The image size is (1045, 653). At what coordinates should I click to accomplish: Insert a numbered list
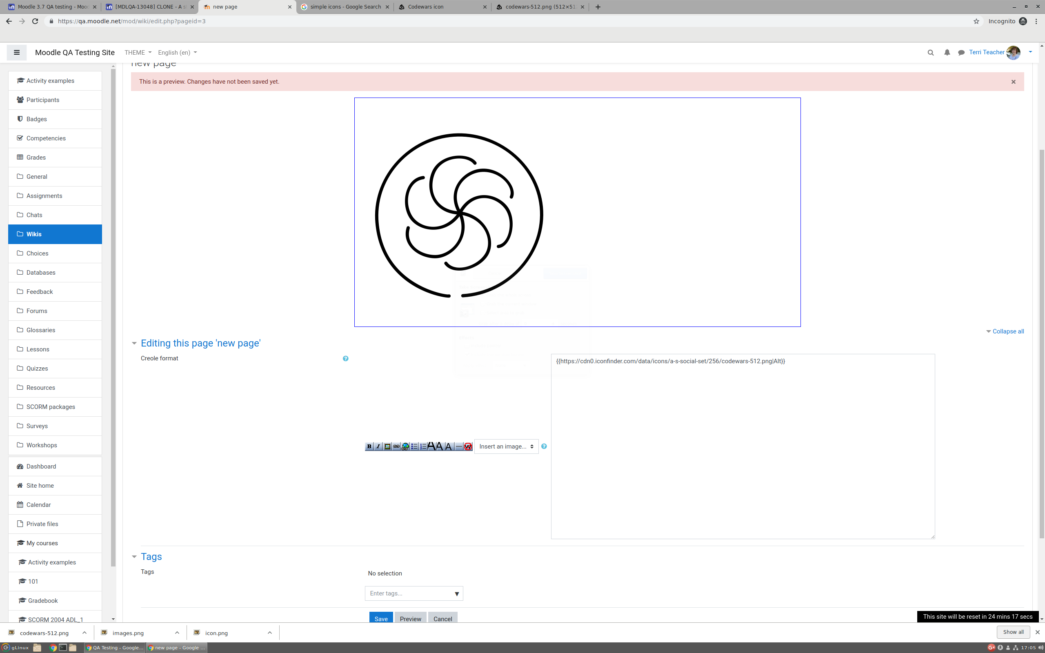[x=423, y=446]
